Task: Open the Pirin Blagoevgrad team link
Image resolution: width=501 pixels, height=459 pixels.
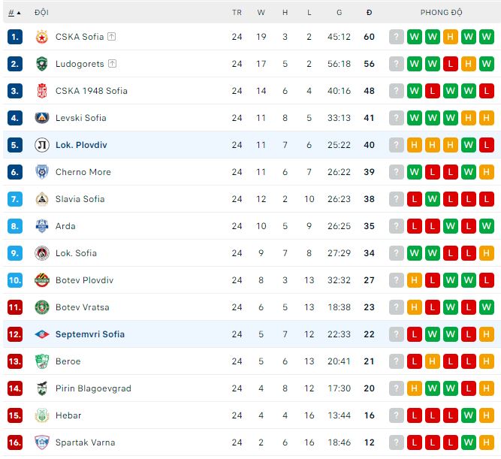Action: pos(93,388)
